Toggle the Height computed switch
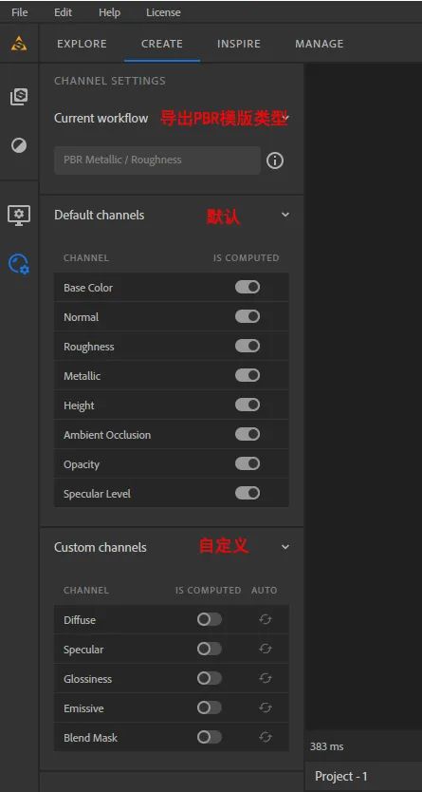 248,405
